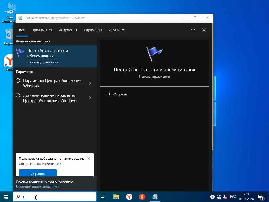Maximize the Notepad window

coord(195,18)
